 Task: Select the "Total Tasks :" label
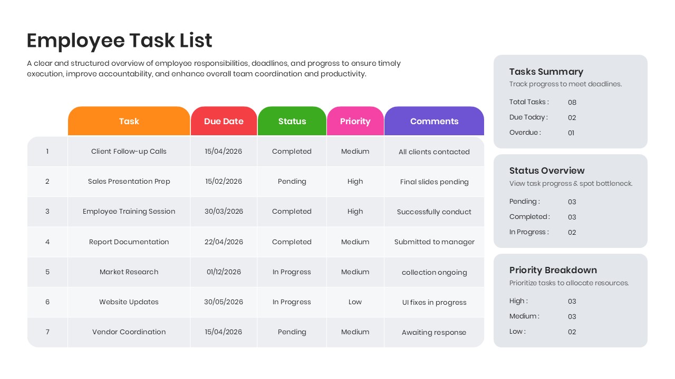[x=529, y=102]
